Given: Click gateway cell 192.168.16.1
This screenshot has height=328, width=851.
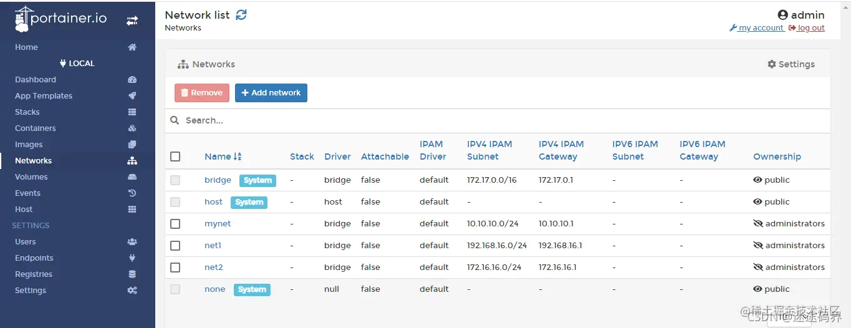Looking at the screenshot, I should click(x=560, y=245).
